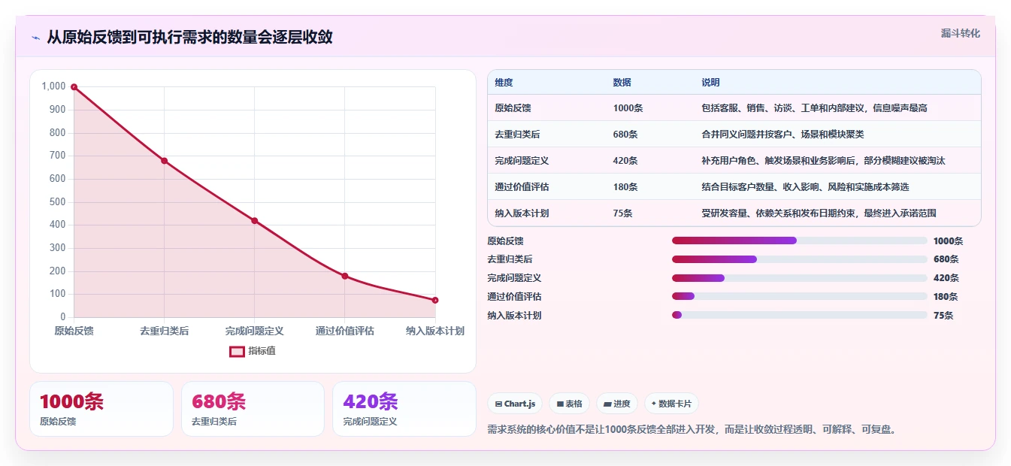Click the chart data point for 去重归类后
The image size is (1011, 466).
click(x=164, y=161)
